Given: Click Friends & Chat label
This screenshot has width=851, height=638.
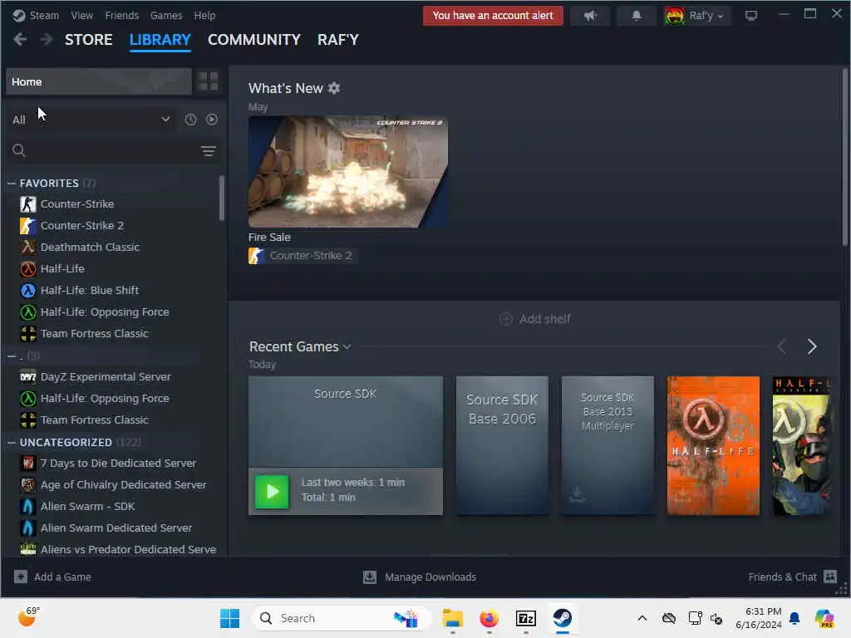Looking at the screenshot, I should coord(782,577).
